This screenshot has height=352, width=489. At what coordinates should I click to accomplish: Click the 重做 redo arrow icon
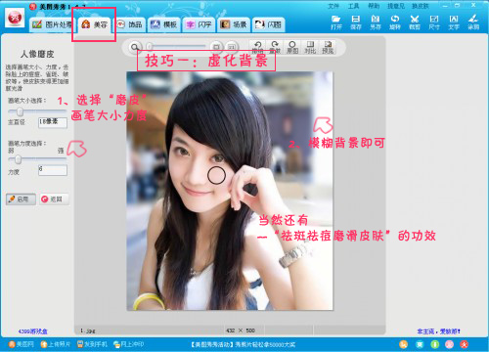click(275, 47)
